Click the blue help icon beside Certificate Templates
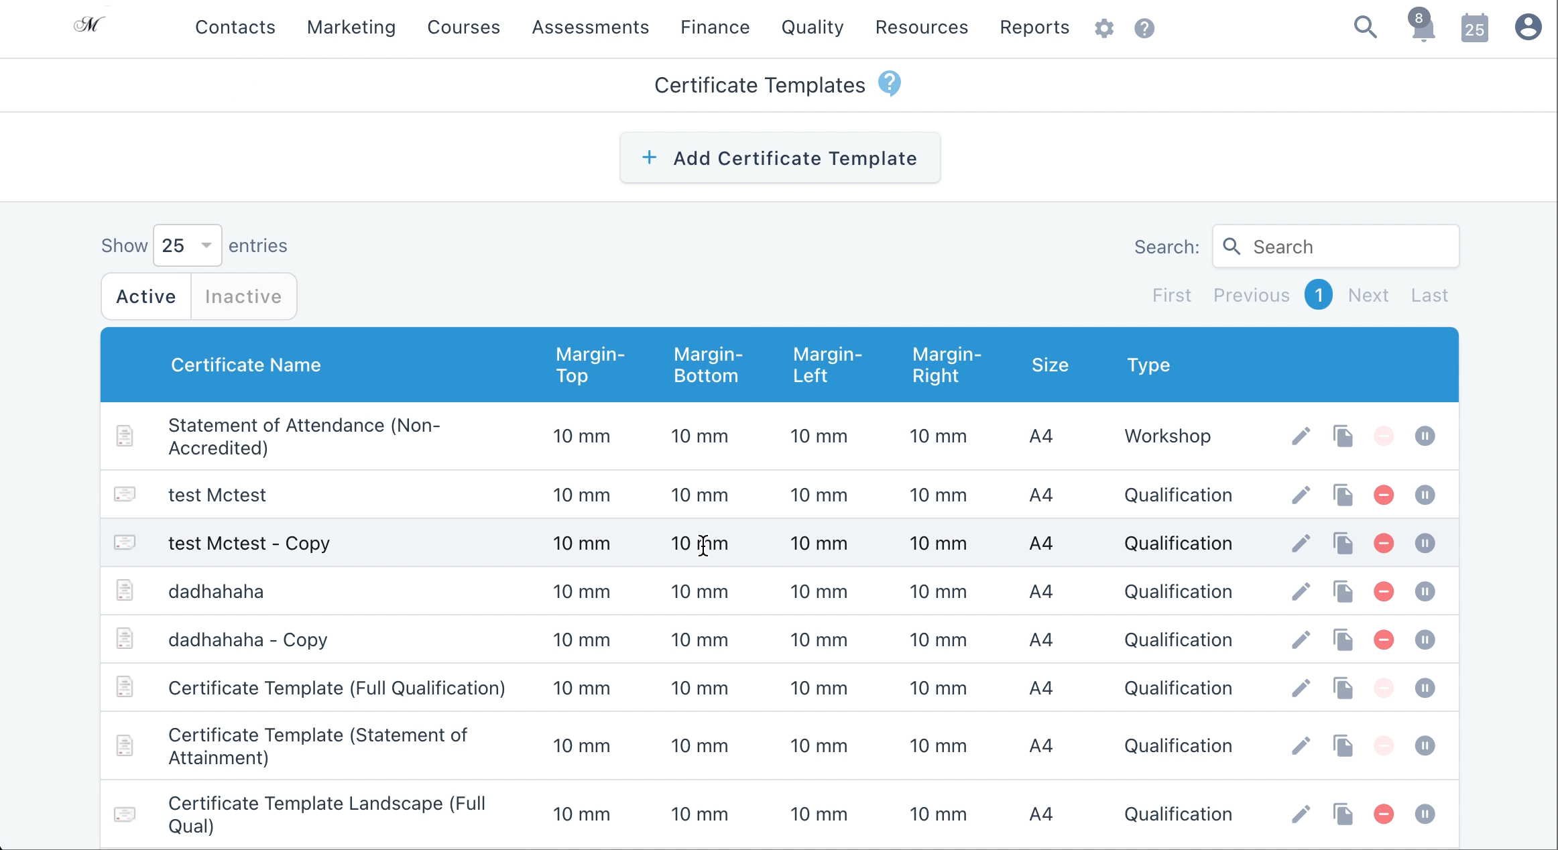 [x=889, y=84]
